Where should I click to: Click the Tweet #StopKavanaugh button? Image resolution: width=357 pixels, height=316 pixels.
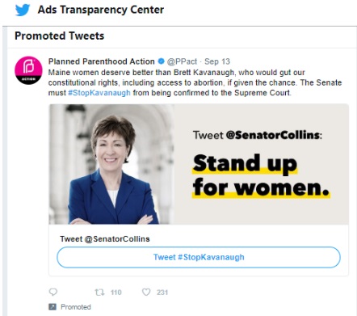coord(199,257)
